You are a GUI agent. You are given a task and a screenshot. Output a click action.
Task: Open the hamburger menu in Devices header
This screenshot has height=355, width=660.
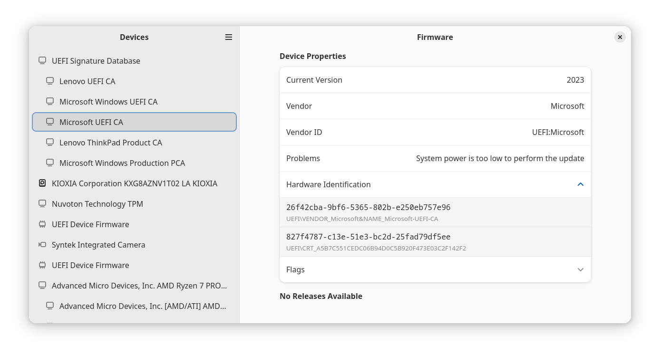click(229, 37)
